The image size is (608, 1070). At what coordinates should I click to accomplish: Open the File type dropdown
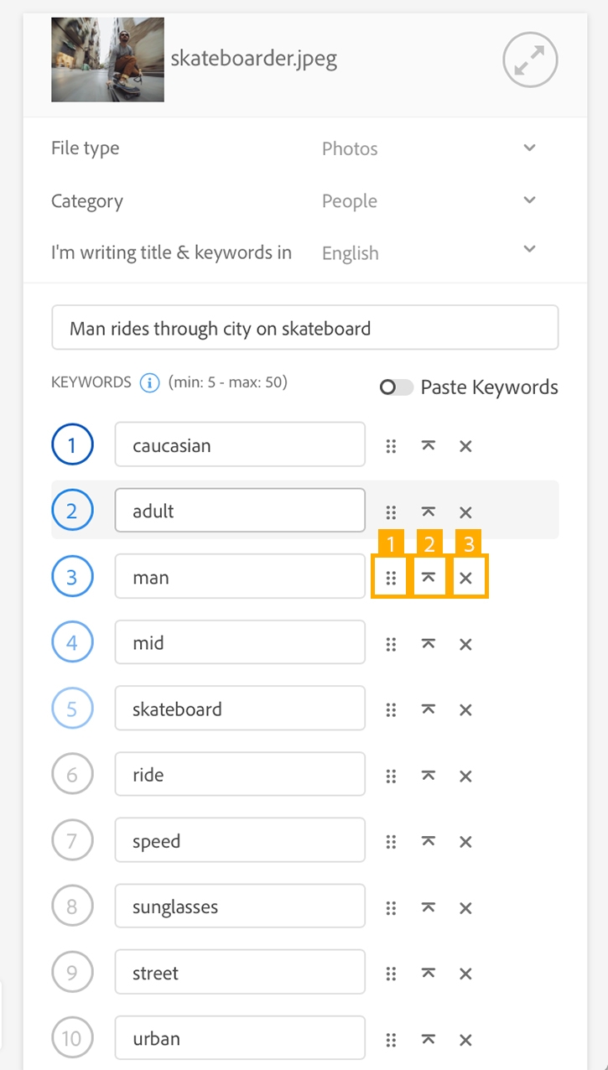coord(429,148)
